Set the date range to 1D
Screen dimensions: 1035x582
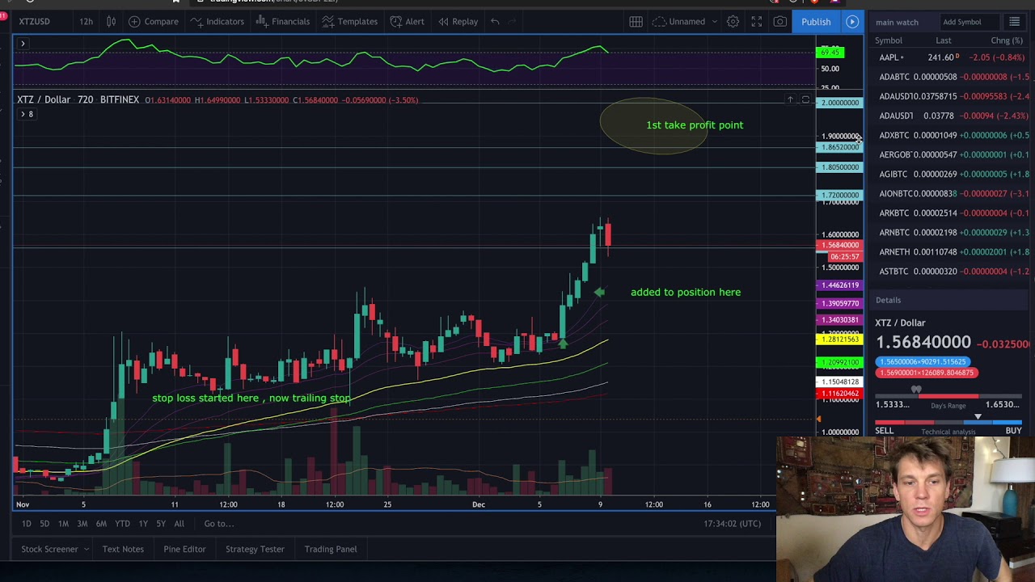pos(26,524)
